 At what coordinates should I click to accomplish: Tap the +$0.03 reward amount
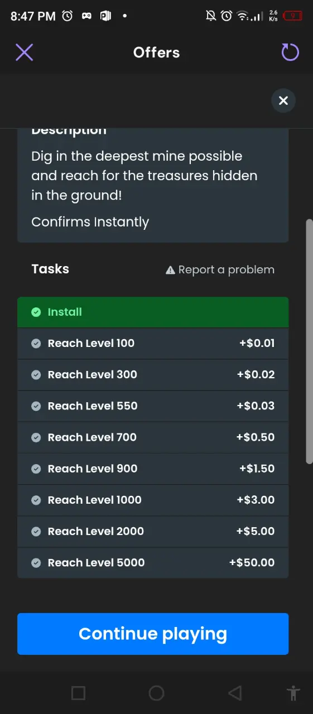tap(256, 406)
